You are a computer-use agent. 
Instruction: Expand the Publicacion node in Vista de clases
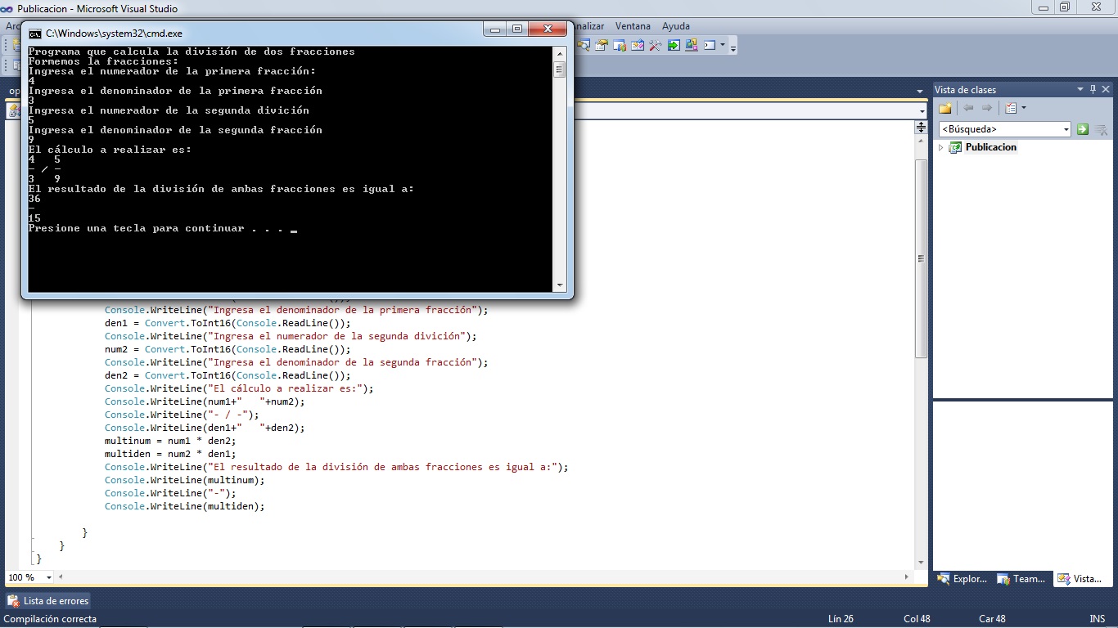point(940,147)
